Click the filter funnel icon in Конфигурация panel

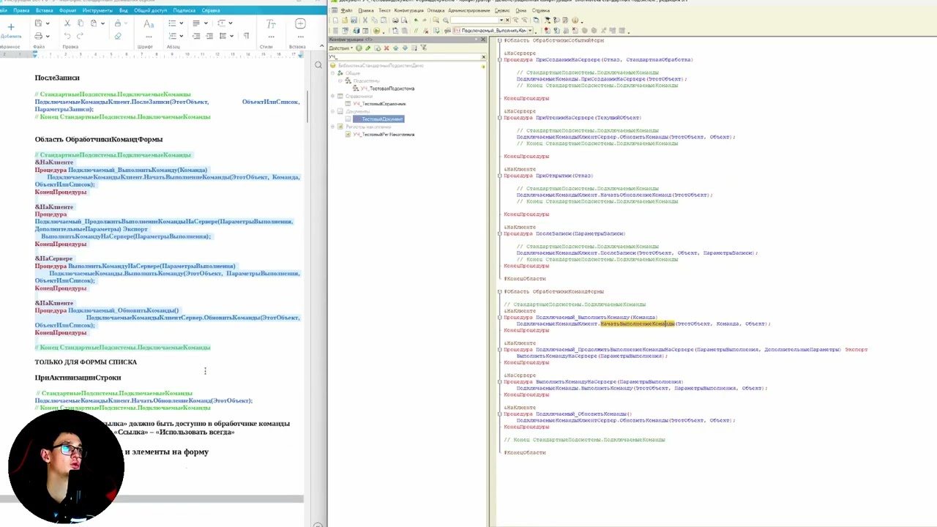pos(423,48)
